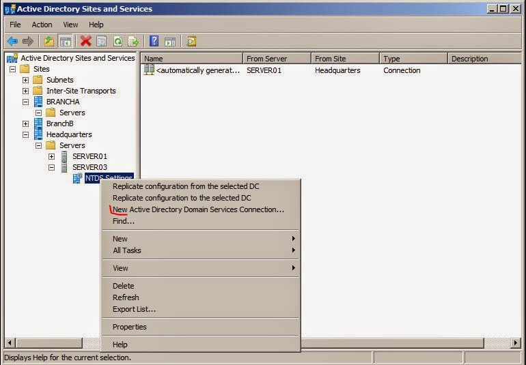
Task: Click the Headquarters site icon
Action: click(x=38, y=134)
